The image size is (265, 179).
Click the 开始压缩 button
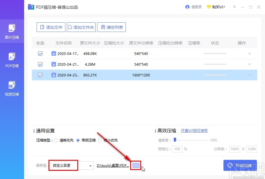240,165
